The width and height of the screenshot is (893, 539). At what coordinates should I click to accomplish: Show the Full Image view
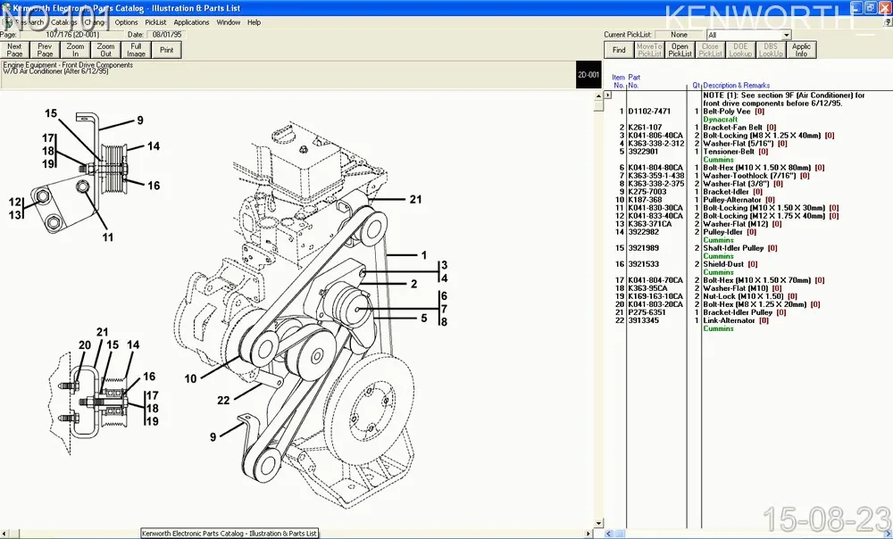[x=136, y=50]
